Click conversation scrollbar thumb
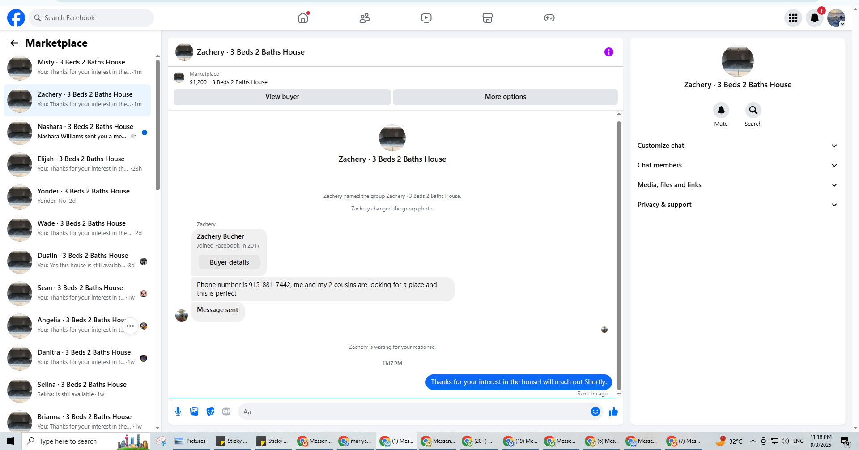The image size is (859, 450). click(x=619, y=255)
